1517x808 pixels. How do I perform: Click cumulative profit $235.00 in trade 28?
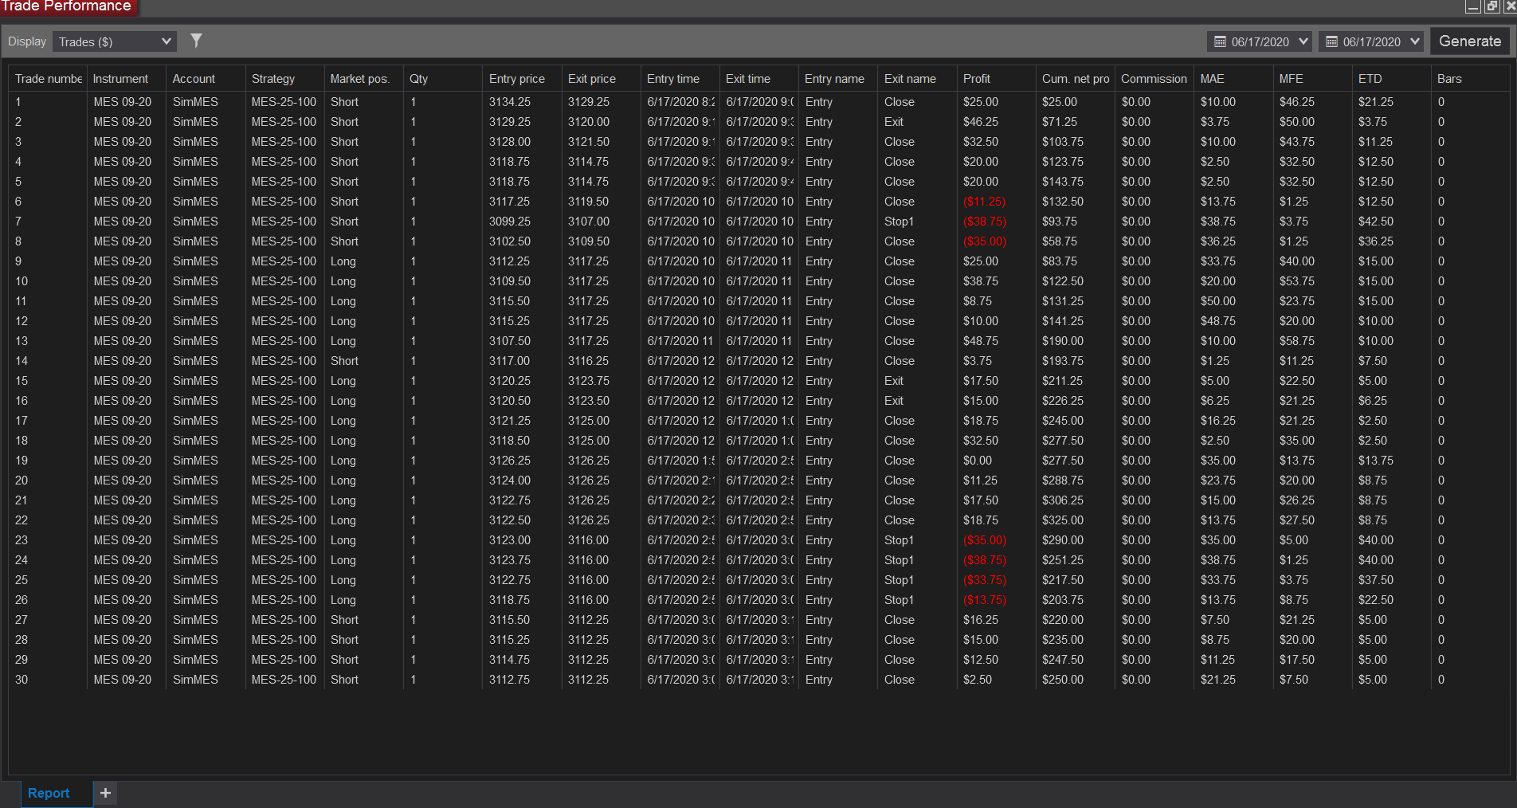(x=1063, y=640)
